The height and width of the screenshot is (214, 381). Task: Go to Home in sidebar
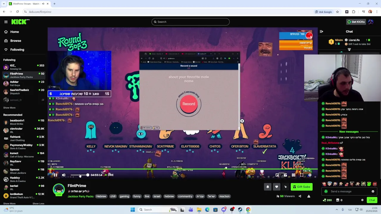24,32
